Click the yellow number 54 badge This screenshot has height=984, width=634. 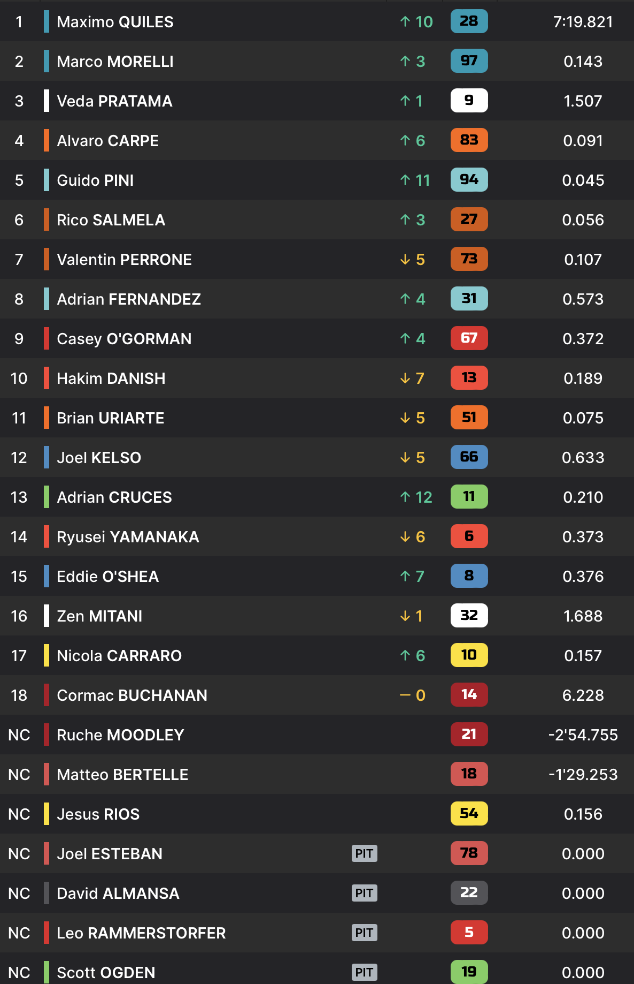(x=469, y=814)
